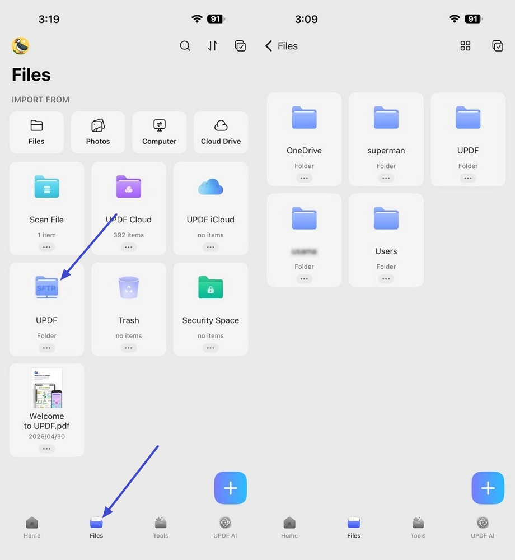This screenshot has width=515, height=560.
Task: Import from Computer source
Action: point(159,133)
